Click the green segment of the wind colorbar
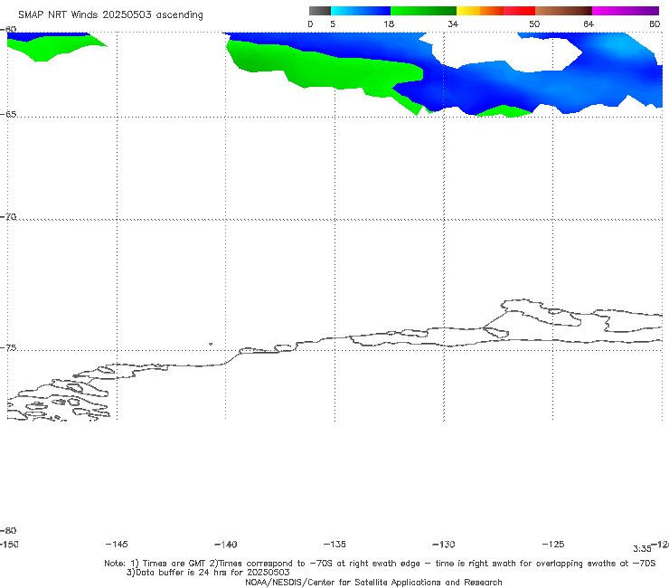 coord(423,11)
